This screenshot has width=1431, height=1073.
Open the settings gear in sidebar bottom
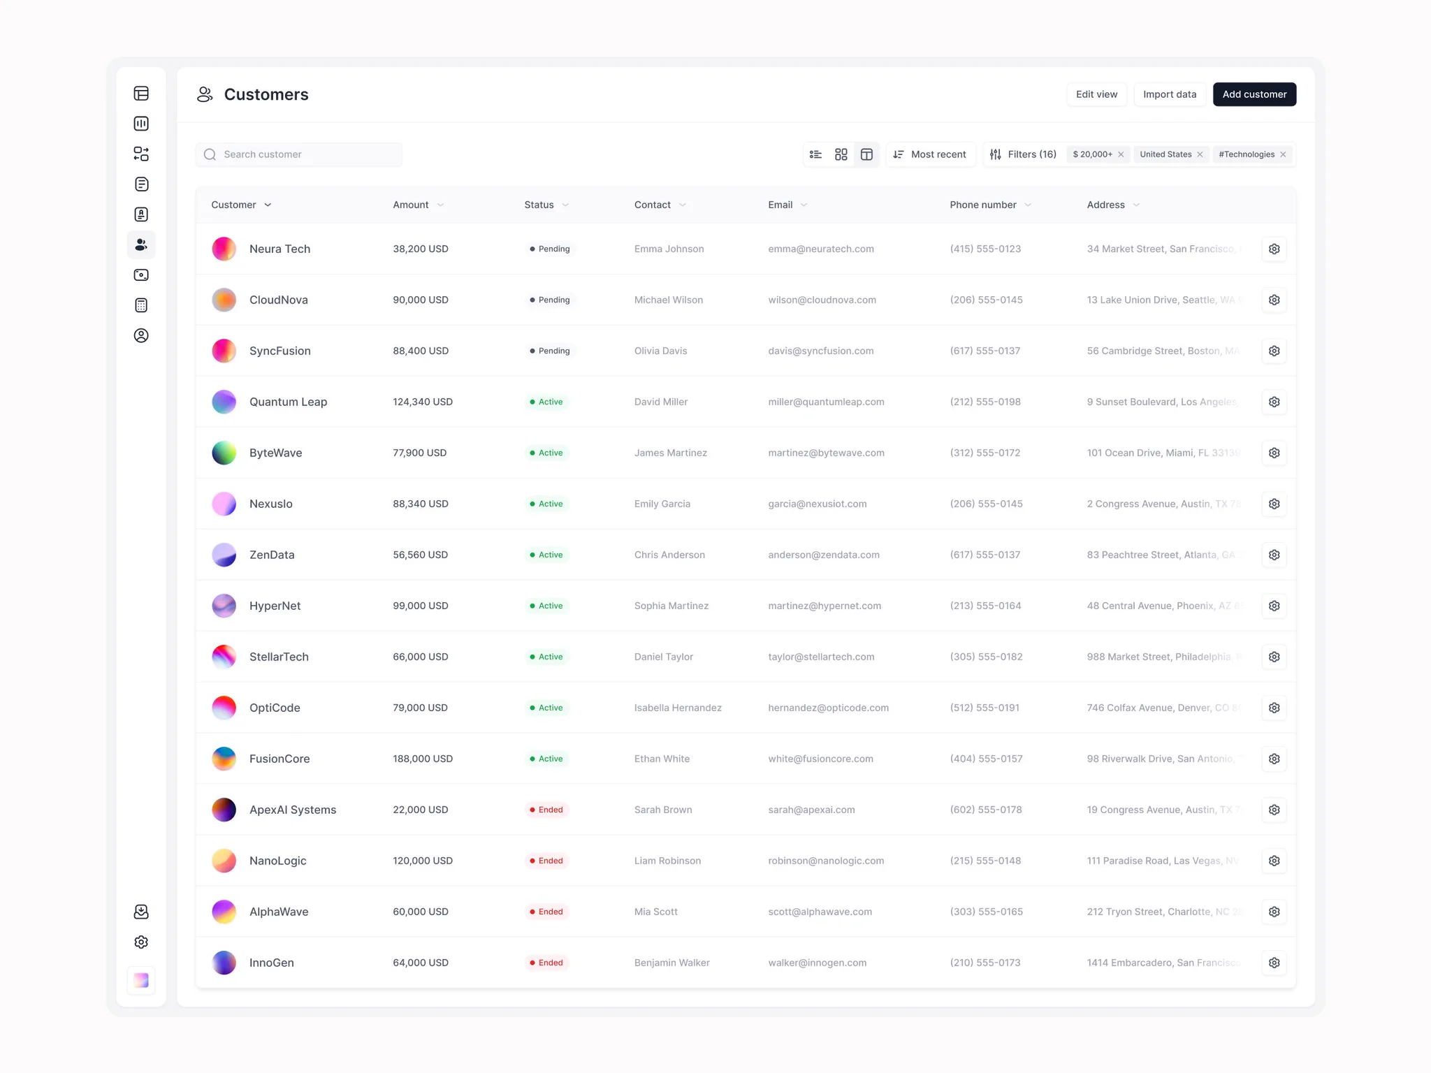[141, 942]
